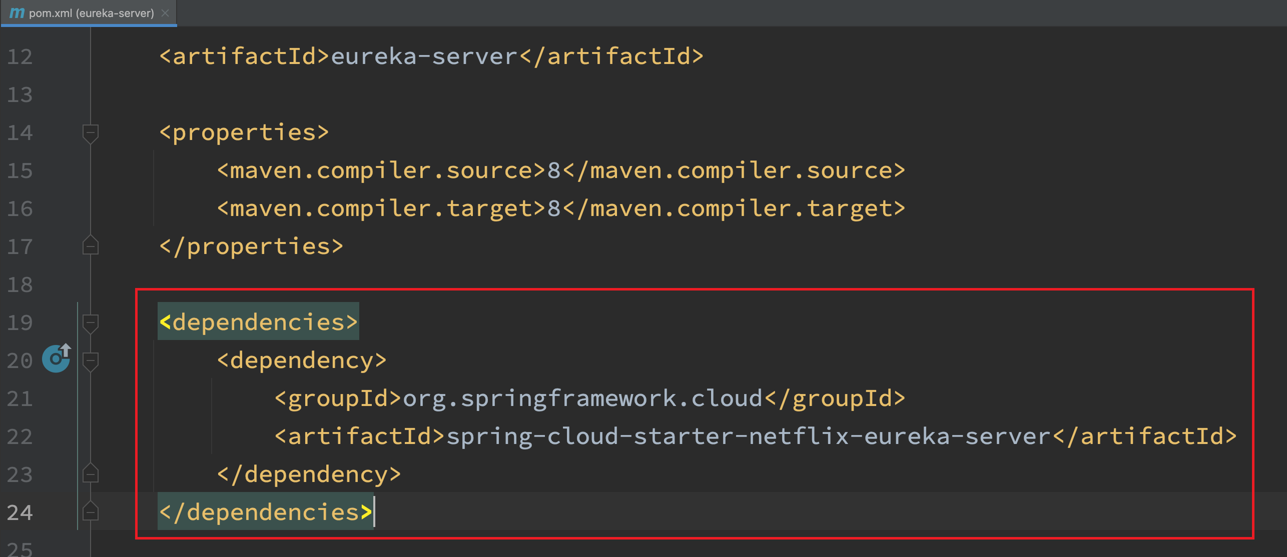Viewport: 1287px width, 557px height.
Task: Collapse the dependencies block at line 19
Action: 90,322
